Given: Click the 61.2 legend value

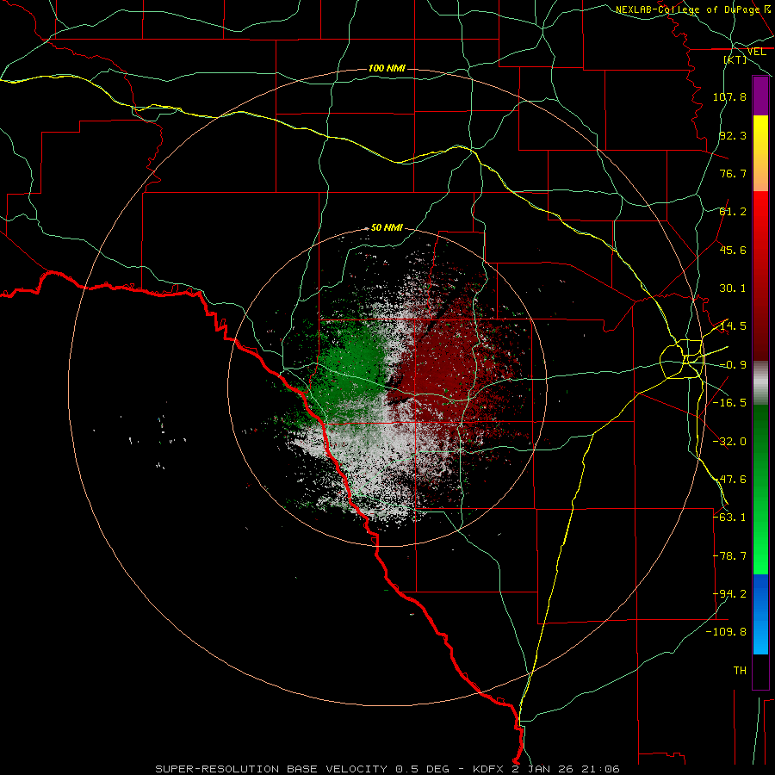Looking at the screenshot, I should point(733,212).
